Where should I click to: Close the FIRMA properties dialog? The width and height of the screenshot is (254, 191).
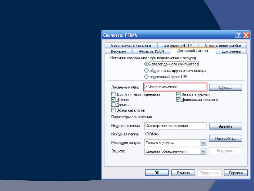tap(246, 35)
